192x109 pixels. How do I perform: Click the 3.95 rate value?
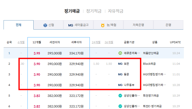coord(37,53)
